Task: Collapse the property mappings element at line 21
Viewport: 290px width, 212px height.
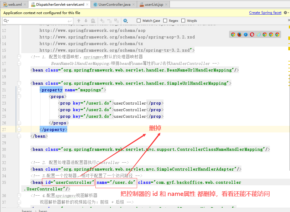Action: pyautogui.click(x=19, y=90)
